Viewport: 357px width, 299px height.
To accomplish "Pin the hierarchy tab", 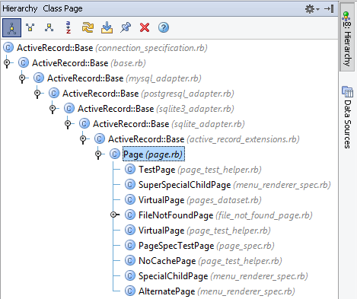I will point(126,27).
